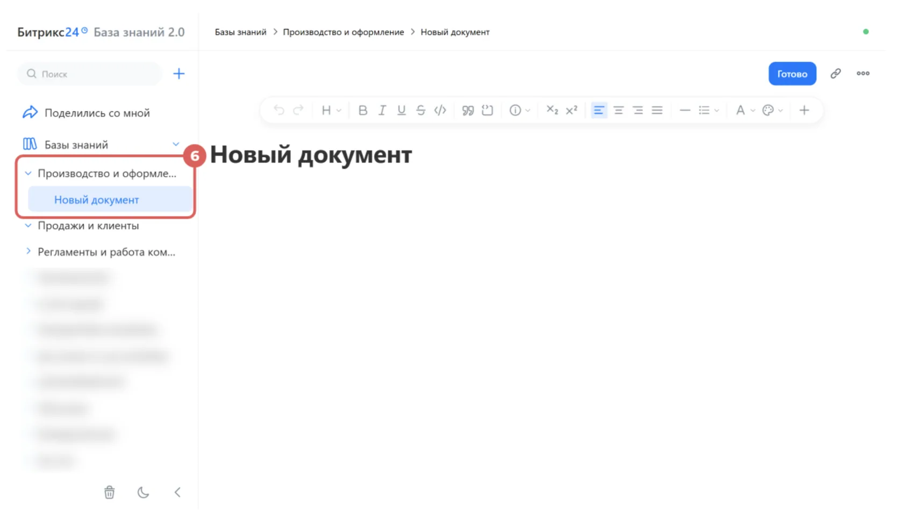Click the plus icon at the toolbar's end
The width and height of the screenshot is (903, 525).
pyautogui.click(x=804, y=110)
